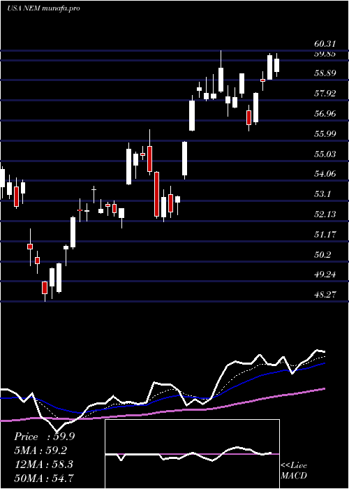Select the 55.03 price axis label

click(x=325, y=154)
